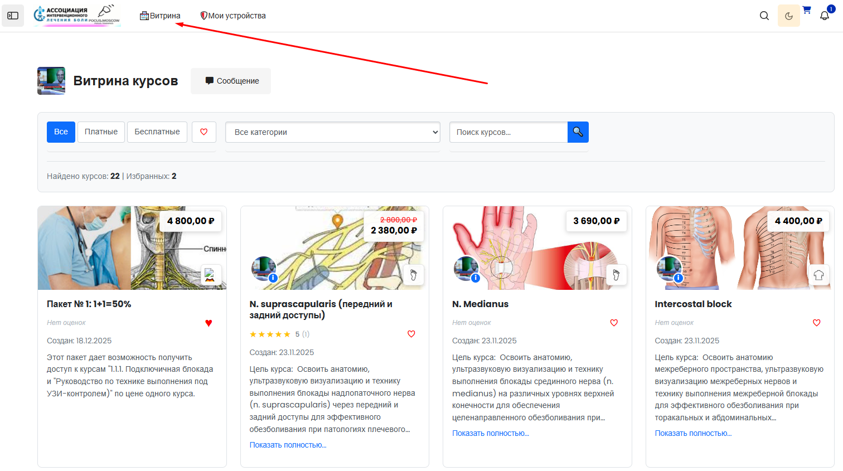Viewport: 843px width, 471px height.
Task: Toggle dark mode with moon button
Action: point(788,16)
